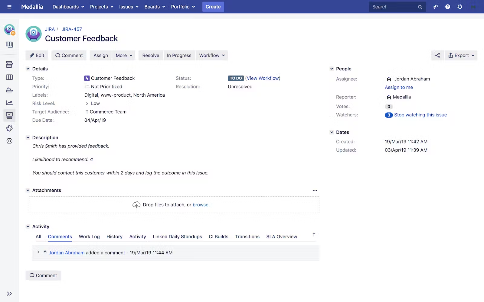The width and height of the screenshot is (484, 302).
Task: Open the Portfolio menu
Action: click(x=183, y=7)
